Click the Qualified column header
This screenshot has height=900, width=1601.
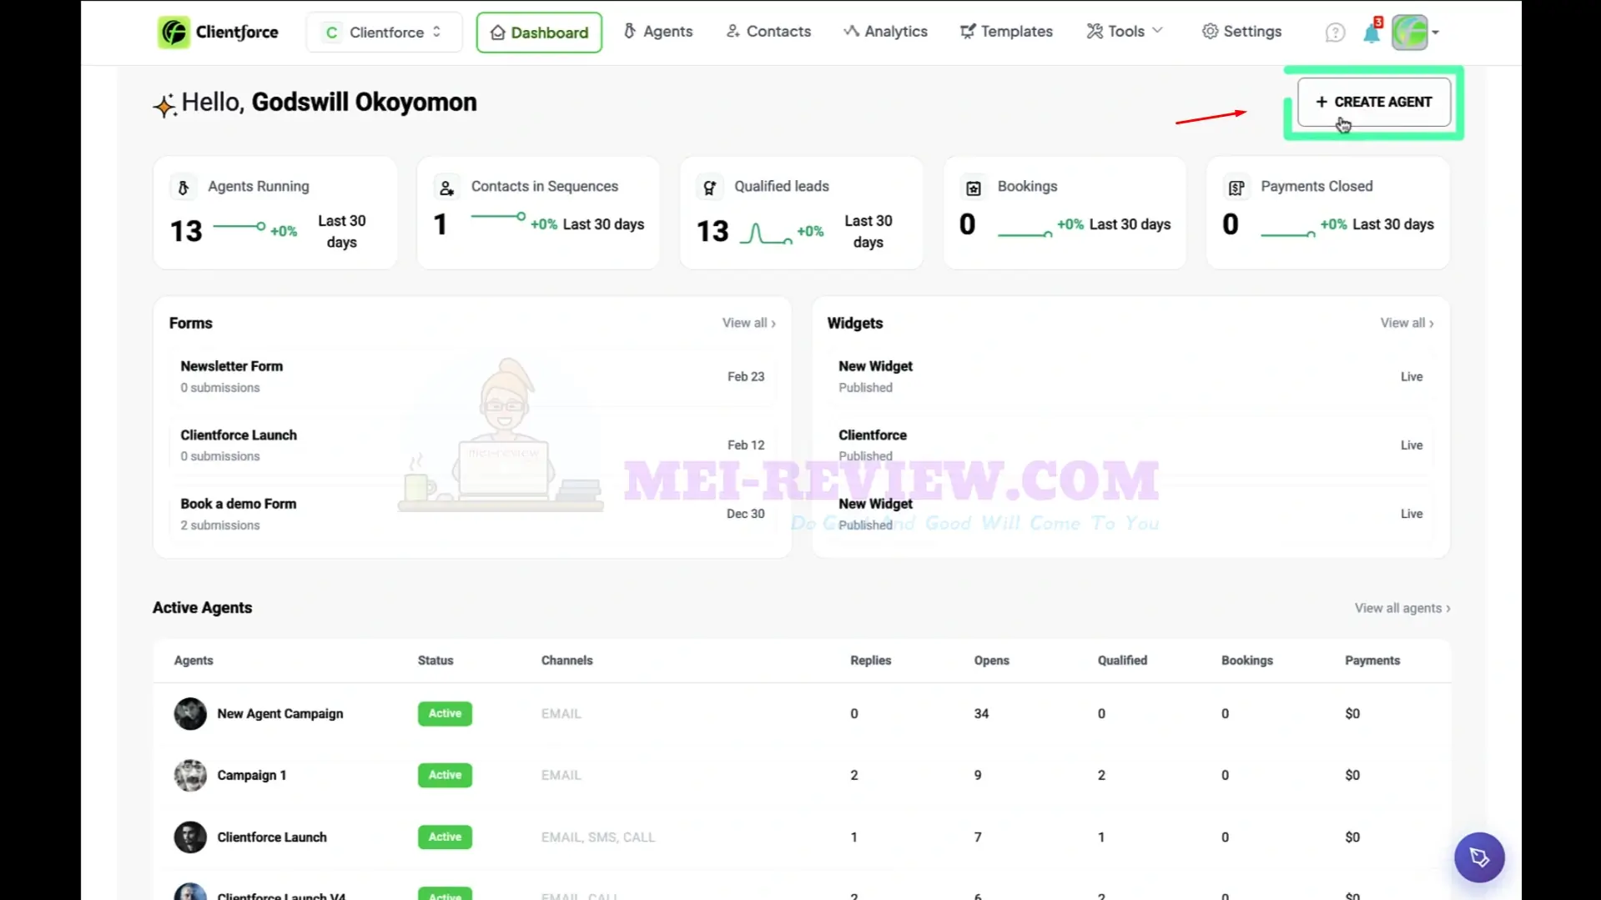tap(1122, 661)
